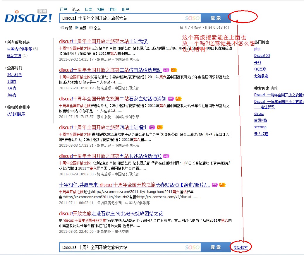Click result timestamp 2011-07-11 00:02:41
This screenshot has width=304, height=255.
point(76,203)
